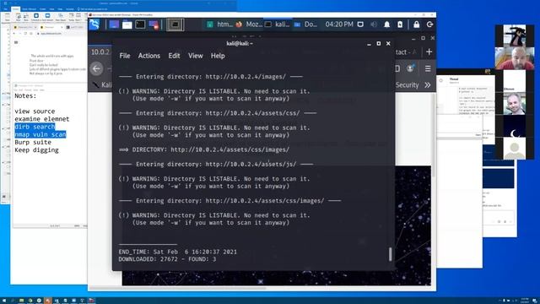Image resolution: width=540 pixels, height=304 pixels.
Task: Click highlighted 'nmap vuln scan' note line
Action: coord(40,134)
